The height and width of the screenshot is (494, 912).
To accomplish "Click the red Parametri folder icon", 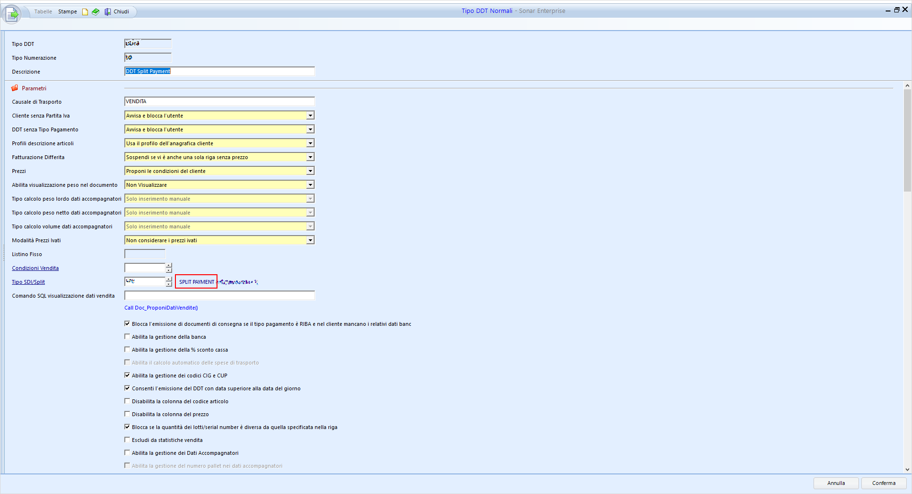I will pos(15,88).
